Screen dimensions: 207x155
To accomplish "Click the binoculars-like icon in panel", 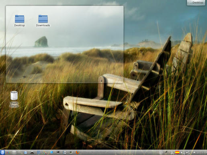I will click(x=32, y=153).
